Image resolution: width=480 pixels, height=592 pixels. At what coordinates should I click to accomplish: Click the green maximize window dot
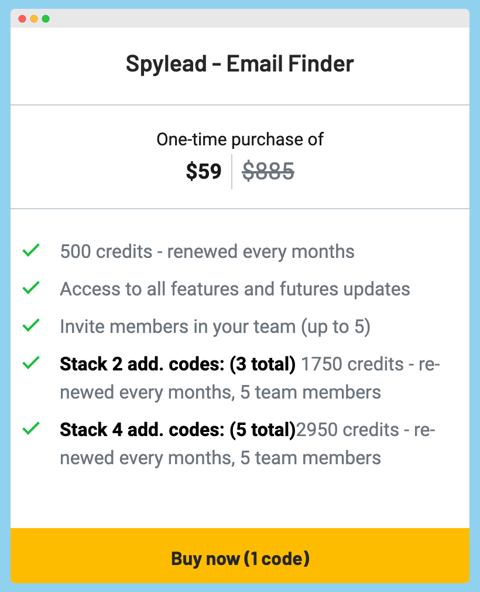pyautogui.click(x=46, y=19)
